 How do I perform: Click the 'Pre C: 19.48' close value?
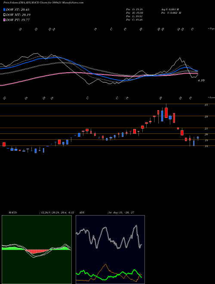click(134, 20)
